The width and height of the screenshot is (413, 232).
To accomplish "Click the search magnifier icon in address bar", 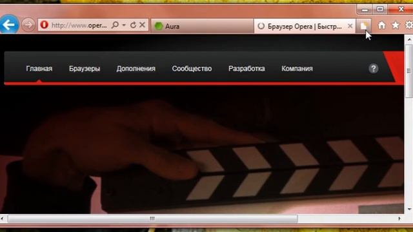I will pos(115,25).
